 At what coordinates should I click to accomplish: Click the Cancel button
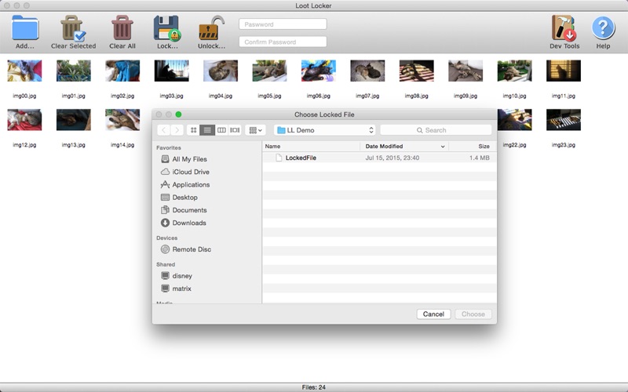pyautogui.click(x=433, y=314)
